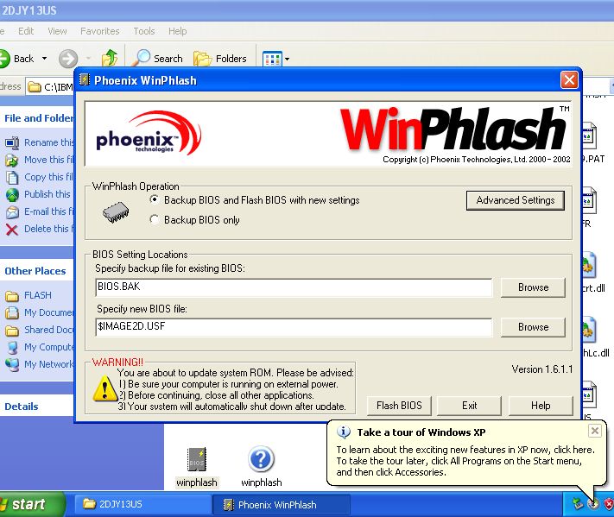Click the yellow warning triangle icon
This screenshot has width=614, height=517.
[105, 388]
